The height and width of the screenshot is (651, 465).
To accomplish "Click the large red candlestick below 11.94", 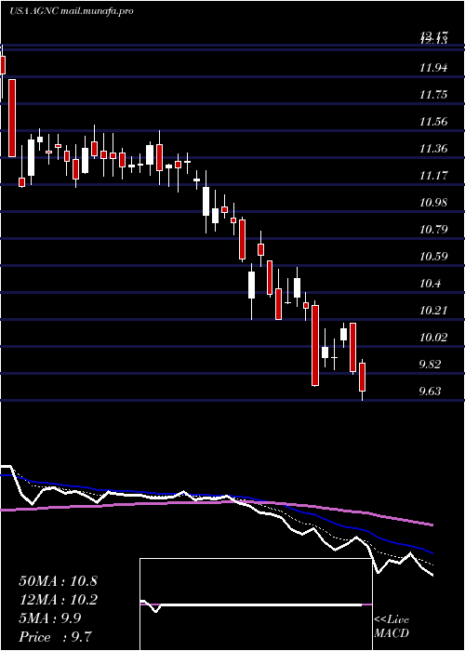I will 12,118.
